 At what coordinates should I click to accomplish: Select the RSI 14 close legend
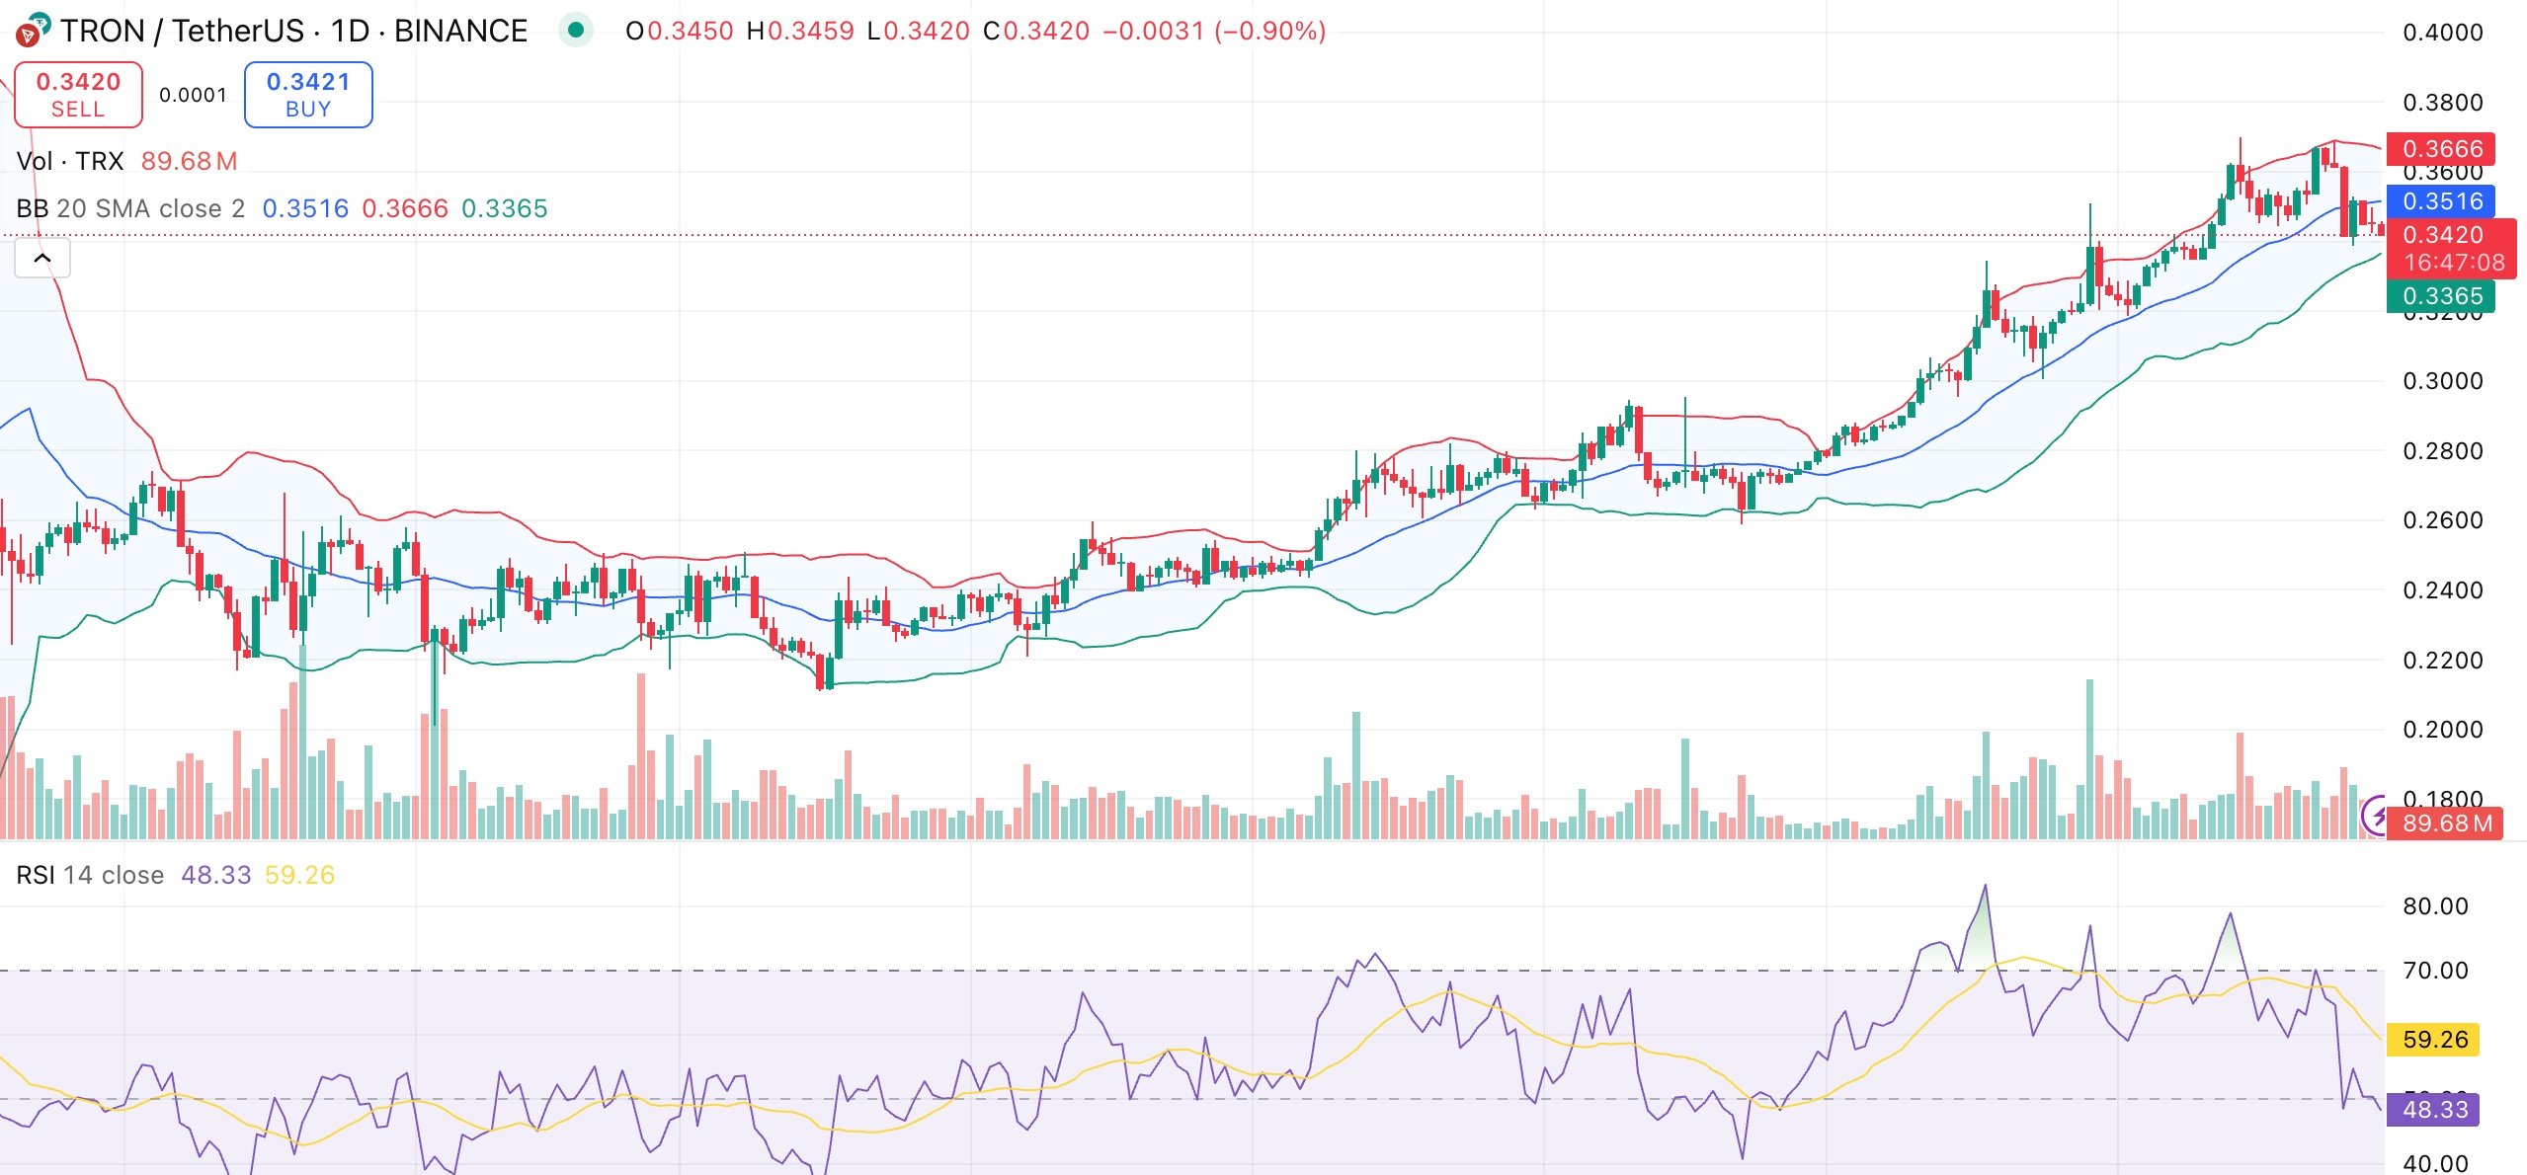click(x=90, y=875)
